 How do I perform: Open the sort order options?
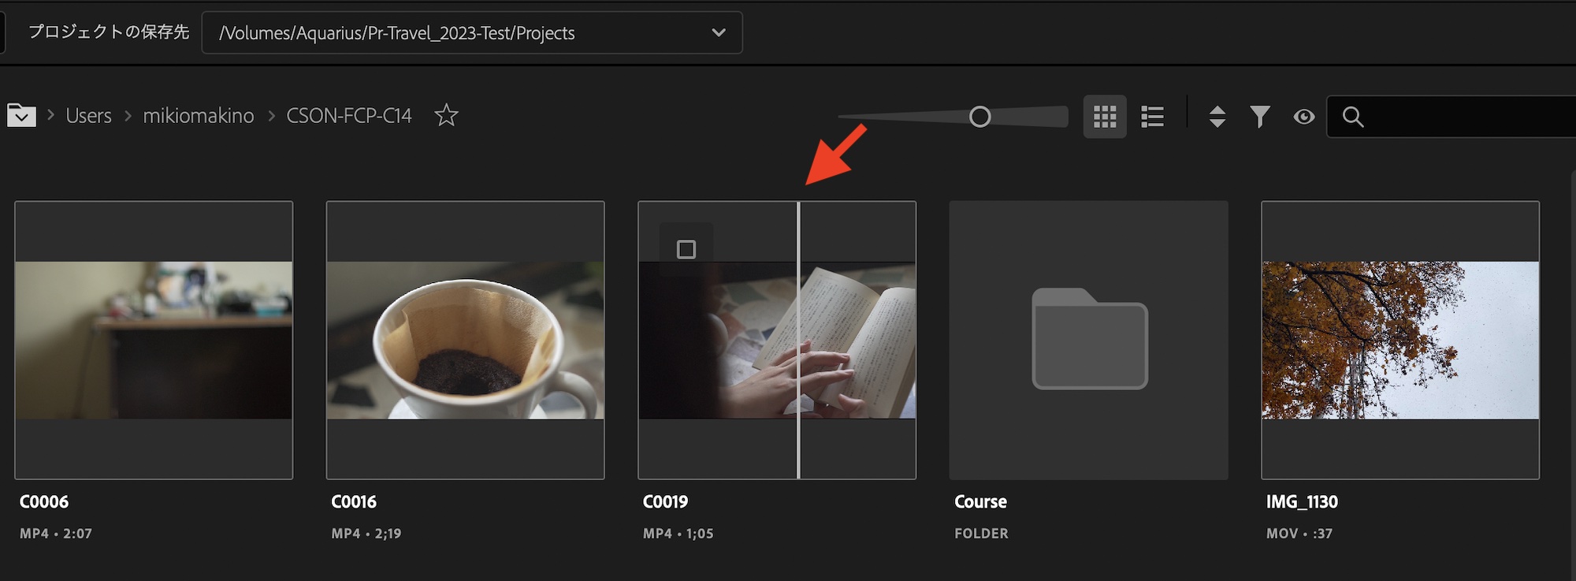pos(1217,117)
